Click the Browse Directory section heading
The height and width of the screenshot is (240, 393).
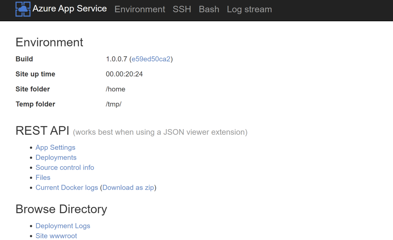[x=61, y=209]
